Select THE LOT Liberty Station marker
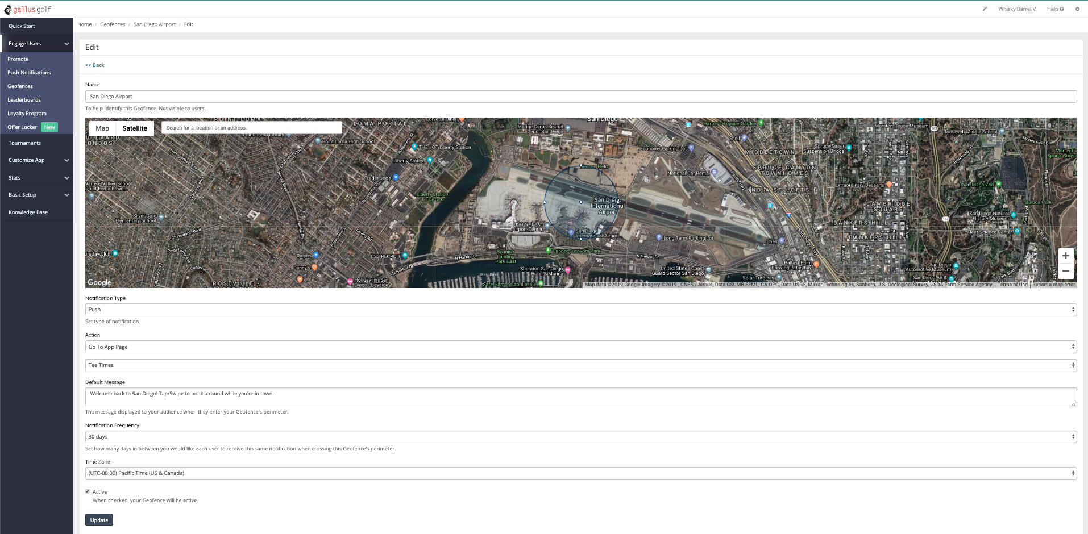Image resolution: width=1088 pixels, height=534 pixels. click(x=414, y=147)
